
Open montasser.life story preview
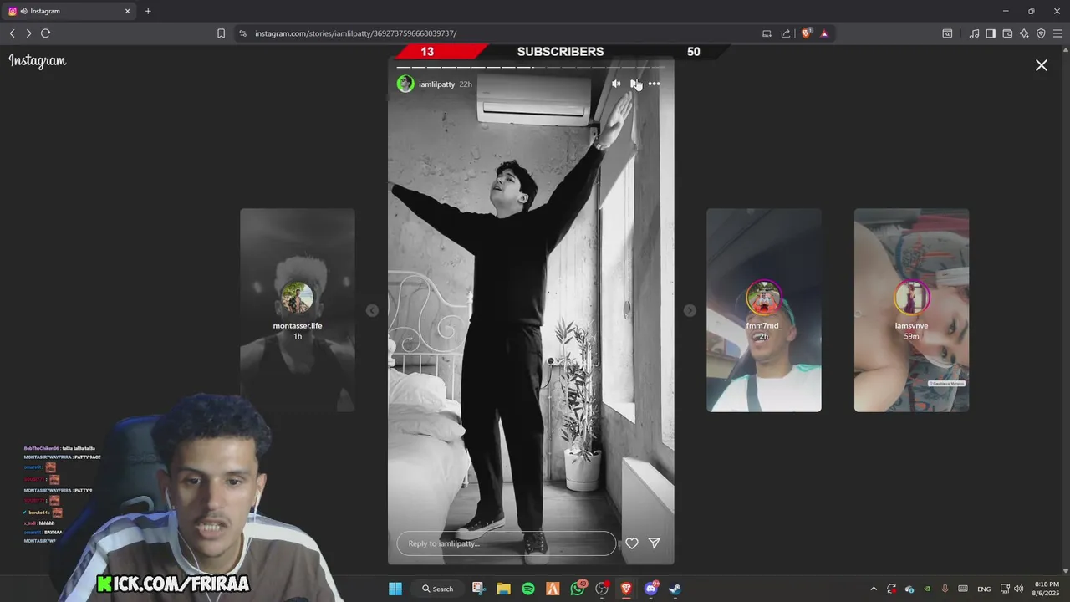[x=298, y=309]
